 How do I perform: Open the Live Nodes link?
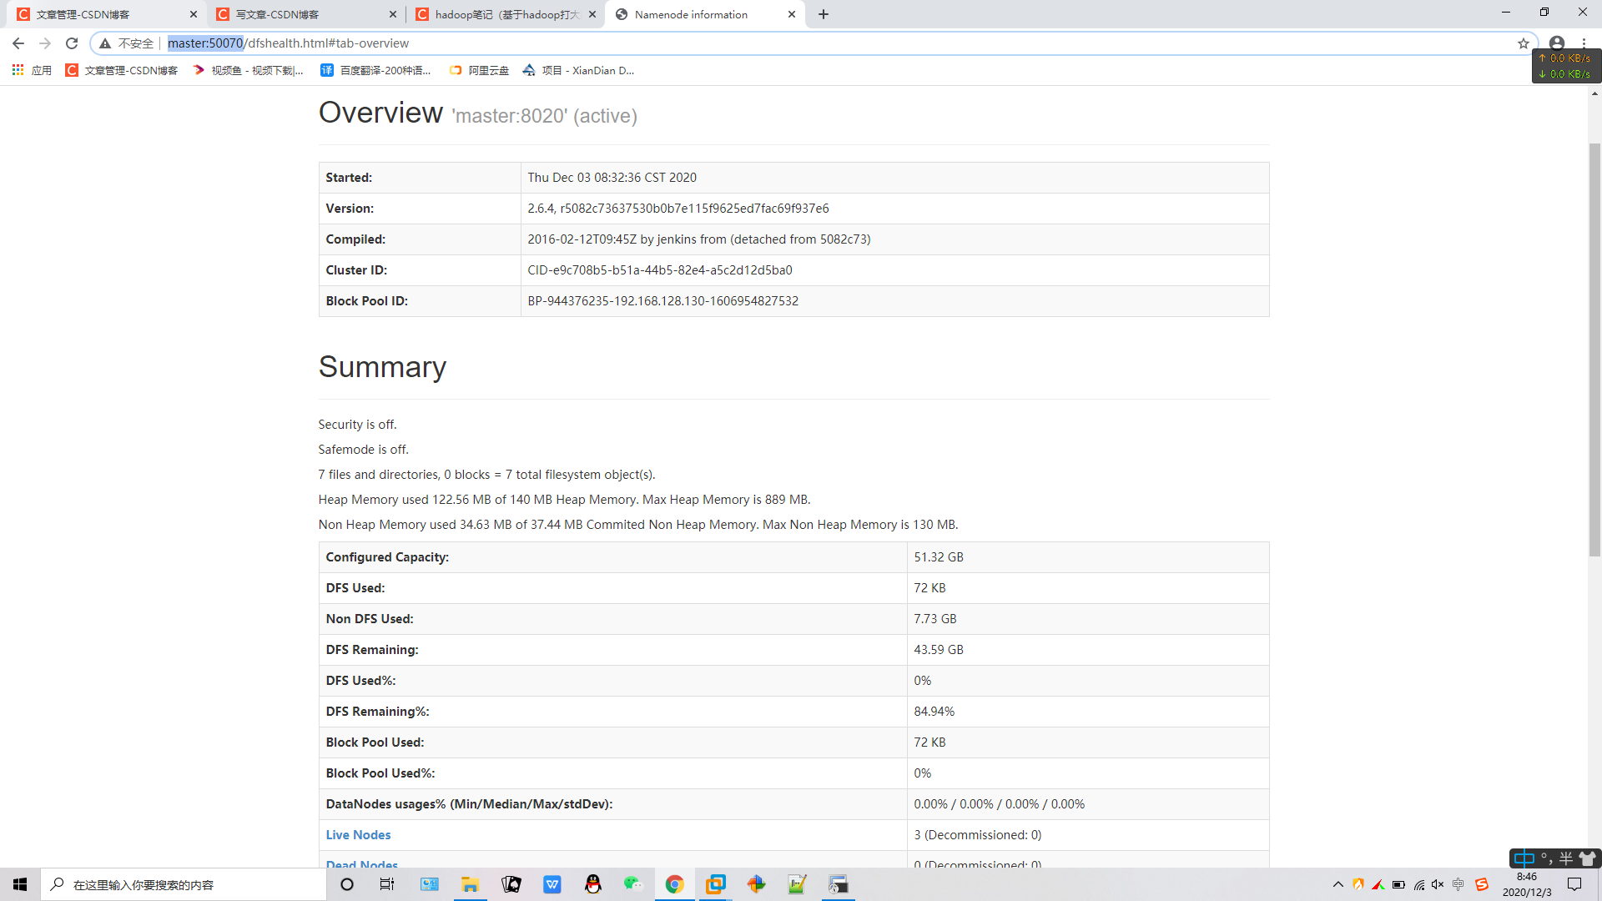pyautogui.click(x=358, y=835)
